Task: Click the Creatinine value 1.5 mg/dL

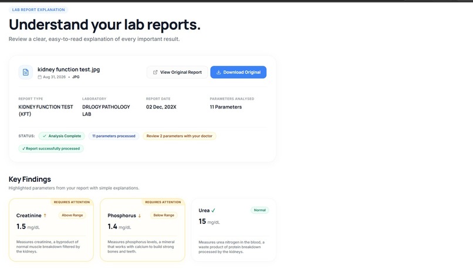Action: coord(28,227)
